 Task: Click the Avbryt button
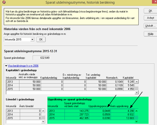pyautogui.click(x=150, y=18)
